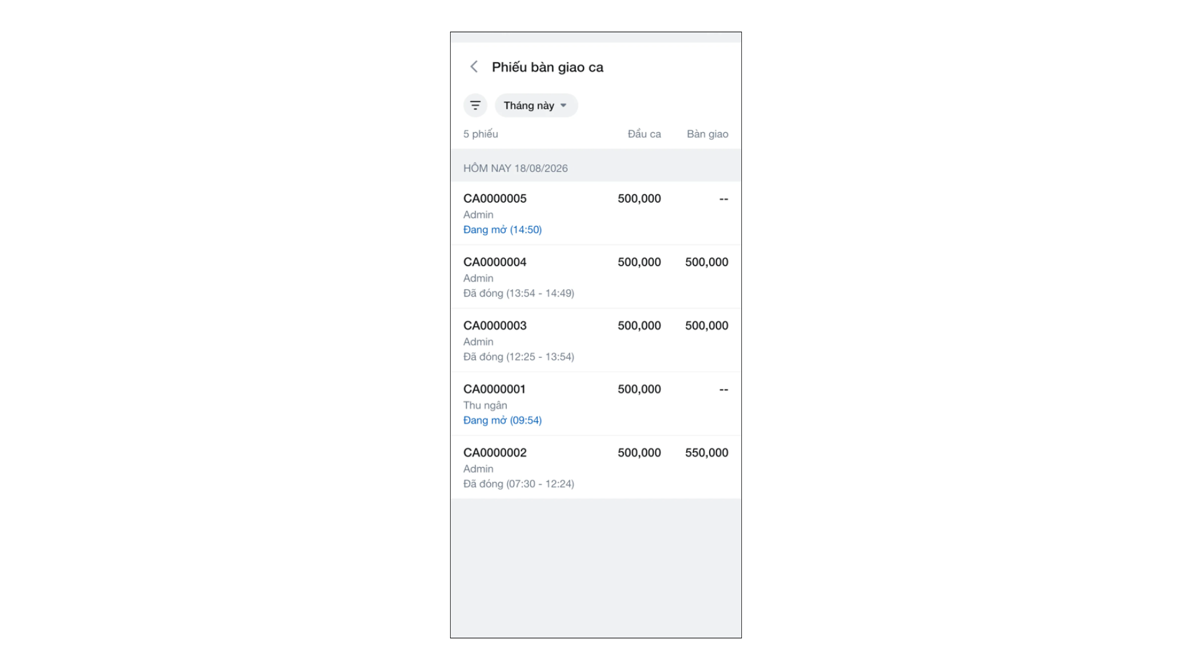Image resolution: width=1192 pixels, height=670 pixels.
Task: Click the Đầu ca column header
Action: tap(644, 134)
